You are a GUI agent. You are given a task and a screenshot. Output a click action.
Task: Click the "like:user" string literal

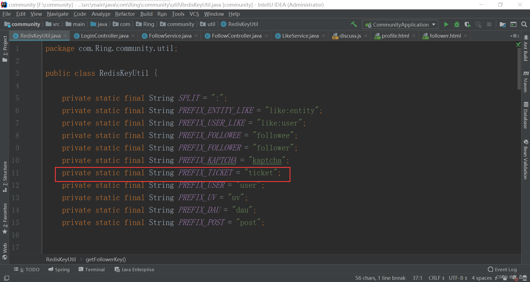pos(280,123)
